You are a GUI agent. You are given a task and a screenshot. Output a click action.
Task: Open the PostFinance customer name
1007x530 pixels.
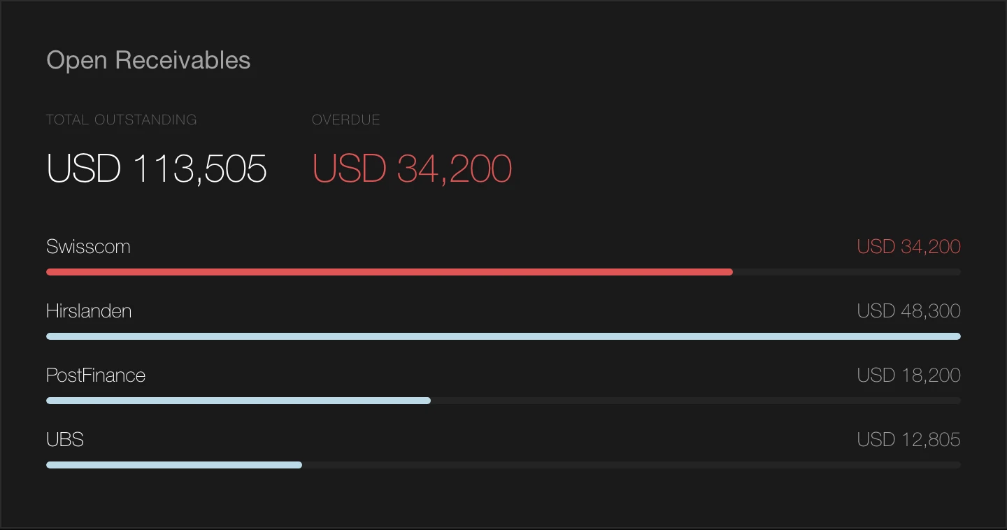[x=96, y=375]
